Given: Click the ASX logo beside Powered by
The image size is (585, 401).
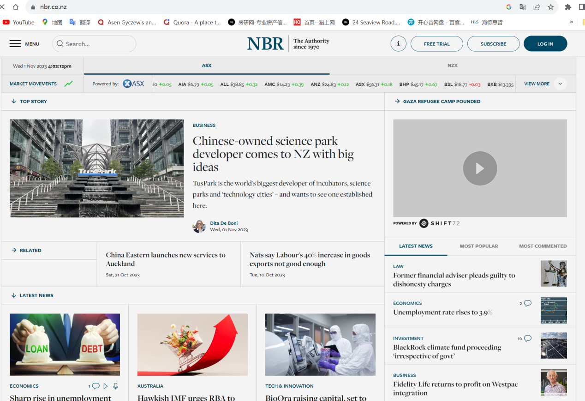Looking at the screenshot, I should [133, 84].
